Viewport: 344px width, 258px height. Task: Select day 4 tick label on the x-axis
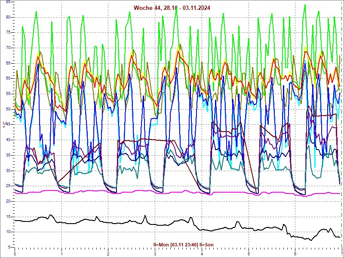[x=202, y=254]
